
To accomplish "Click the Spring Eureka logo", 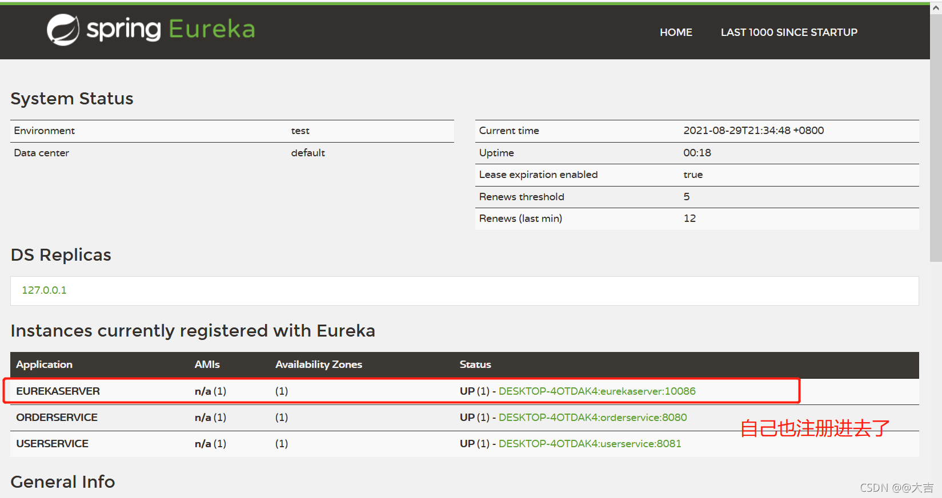I will [151, 30].
